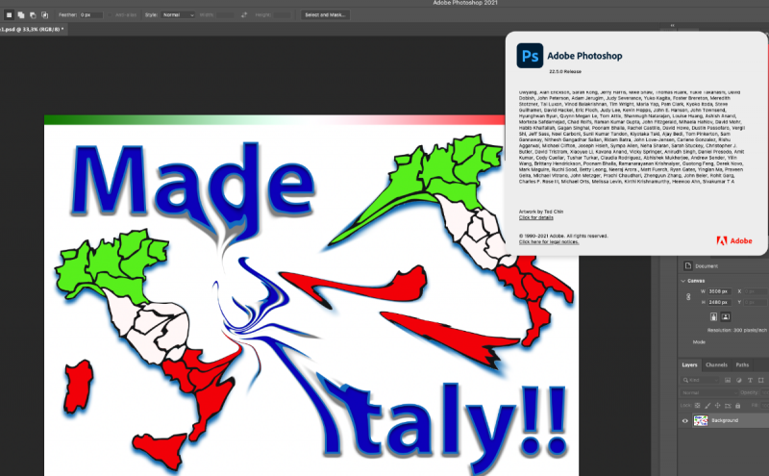Choose the Add to selection icon
The image size is (769, 476).
coord(21,15)
